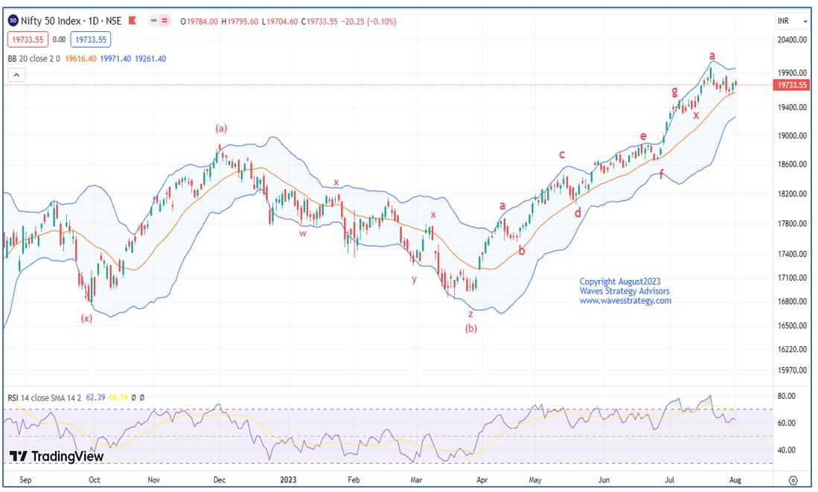The width and height of the screenshot is (818, 492).
Task: Click the yellow RSI SMA value 68.59
Action: tap(118, 397)
